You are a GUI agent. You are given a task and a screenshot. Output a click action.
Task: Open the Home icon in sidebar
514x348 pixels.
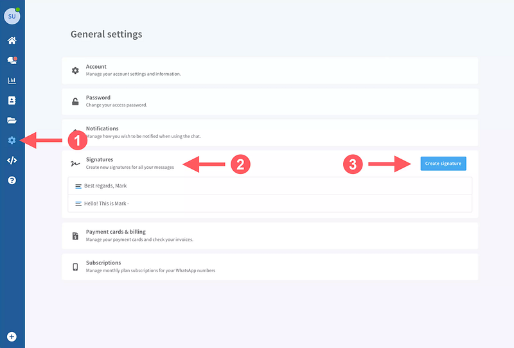[x=12, y=40]
